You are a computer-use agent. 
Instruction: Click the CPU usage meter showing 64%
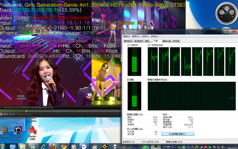(x=134, y=61)
